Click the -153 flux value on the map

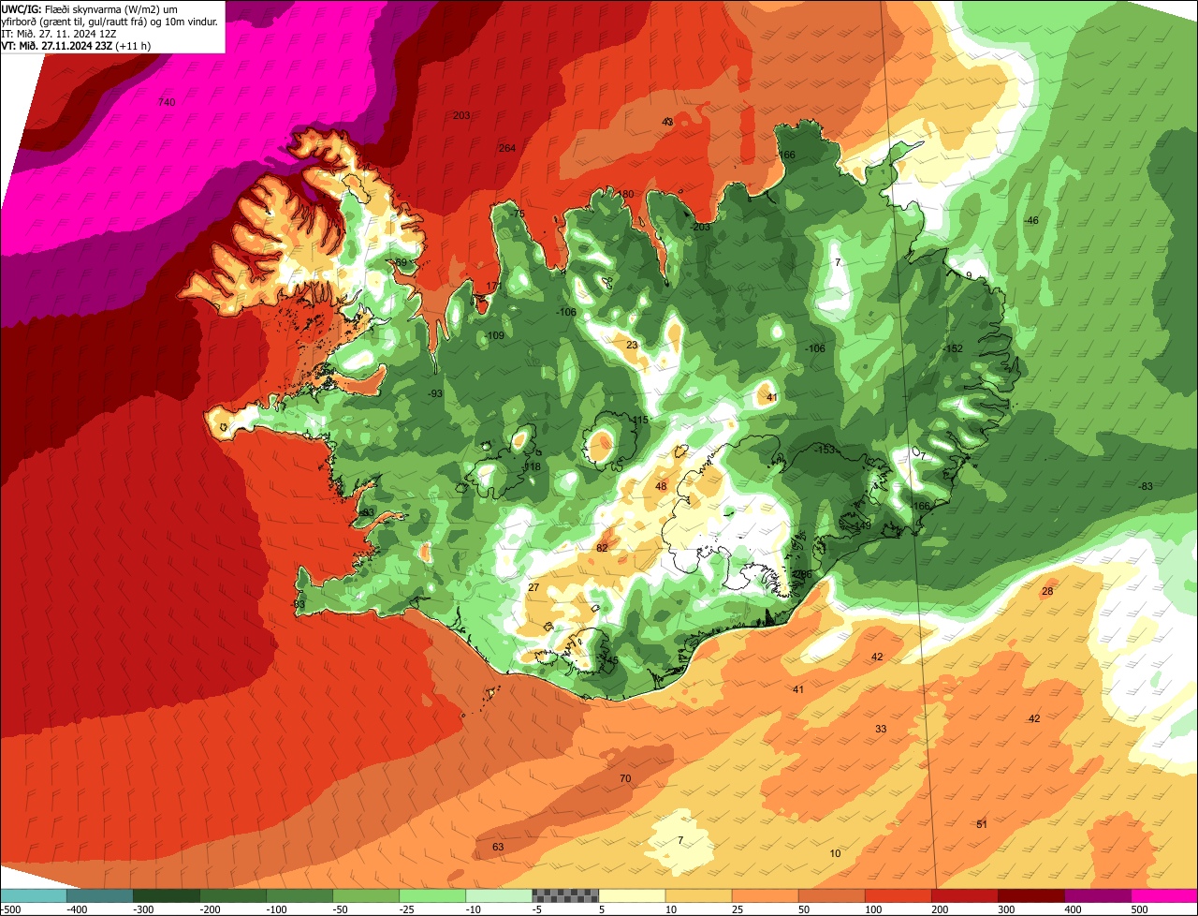tap(825, 450)
